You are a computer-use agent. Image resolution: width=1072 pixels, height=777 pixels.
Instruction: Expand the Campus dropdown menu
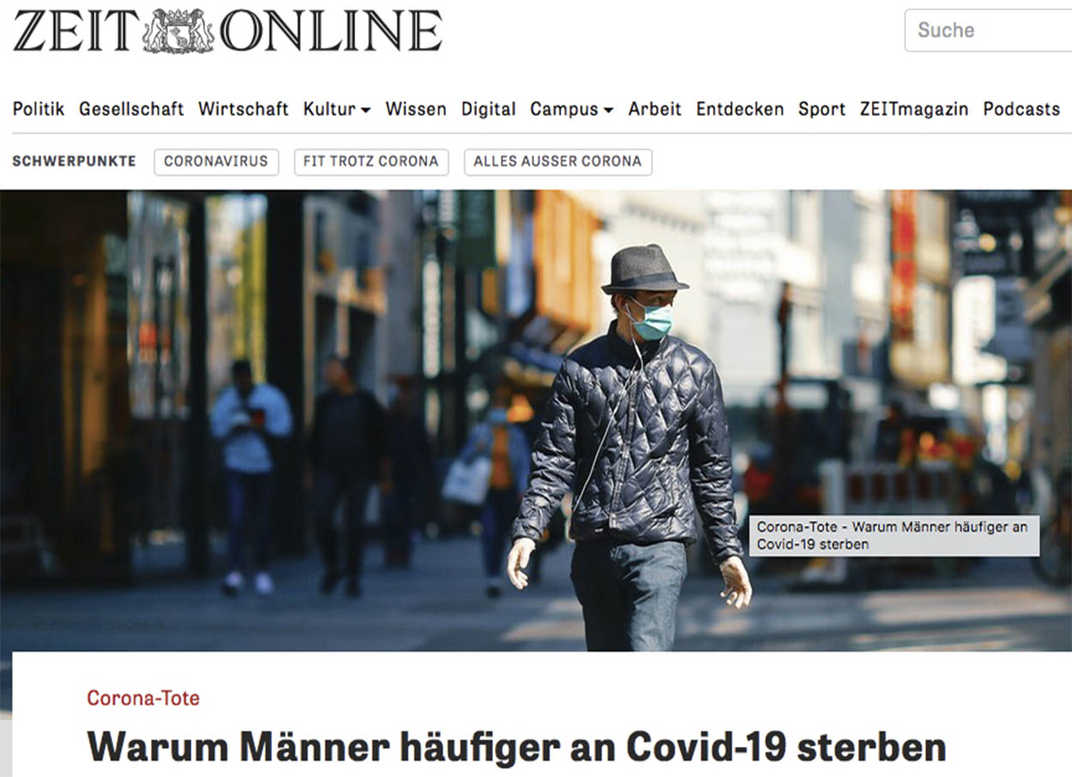(x=572, y=109)
